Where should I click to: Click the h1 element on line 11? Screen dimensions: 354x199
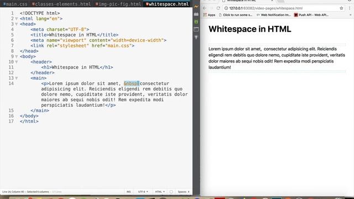77,67
